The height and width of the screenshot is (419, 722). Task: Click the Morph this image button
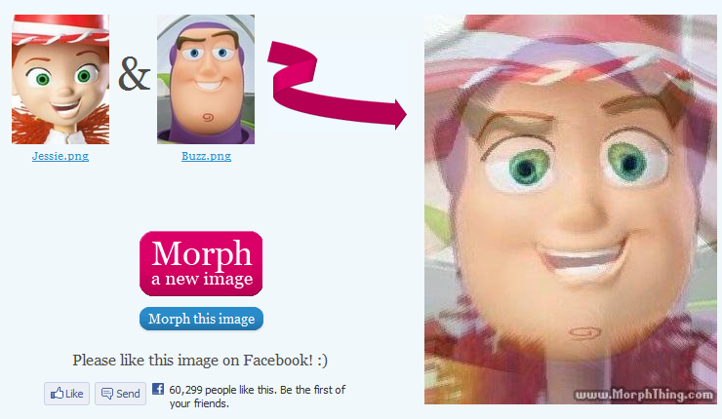[201, 319]
